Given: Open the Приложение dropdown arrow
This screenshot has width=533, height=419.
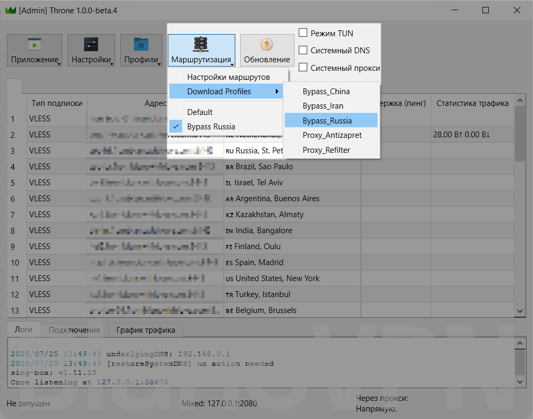Looking at the screenshot, I should tap(59, 64).
